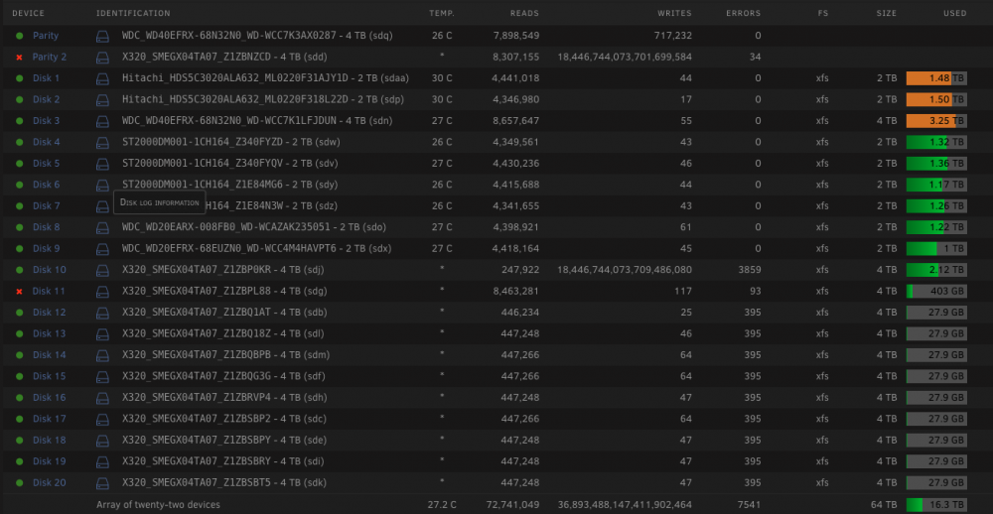Select WDC_WD20EARX-008FB0 identification text
Image resolution: width=993 pixels, height=514 pixels.
(x=254, y=226)
